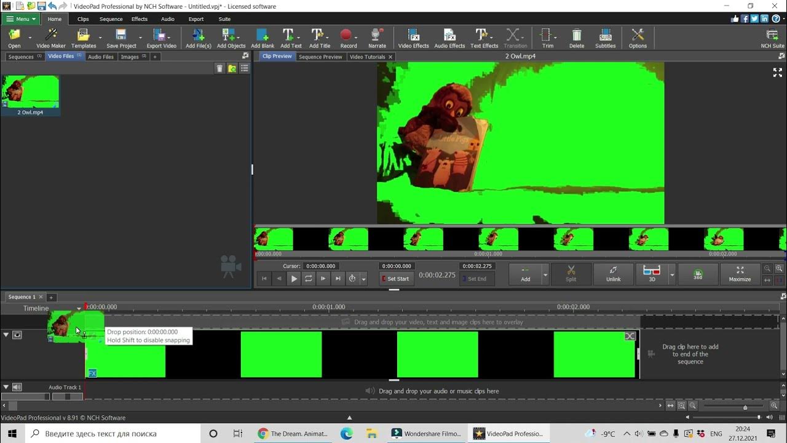Screen dimensions: 787x443
Task: Click the Templates toolbar icon
Action: tap(83, 38)
